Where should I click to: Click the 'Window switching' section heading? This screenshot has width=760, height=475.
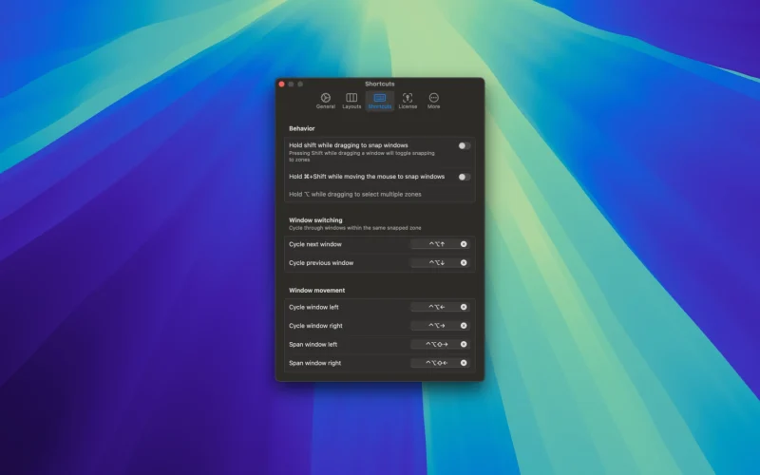(x=315, y=220)
